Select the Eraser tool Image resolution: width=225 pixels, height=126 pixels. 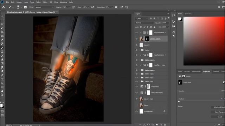coord(2,59)
